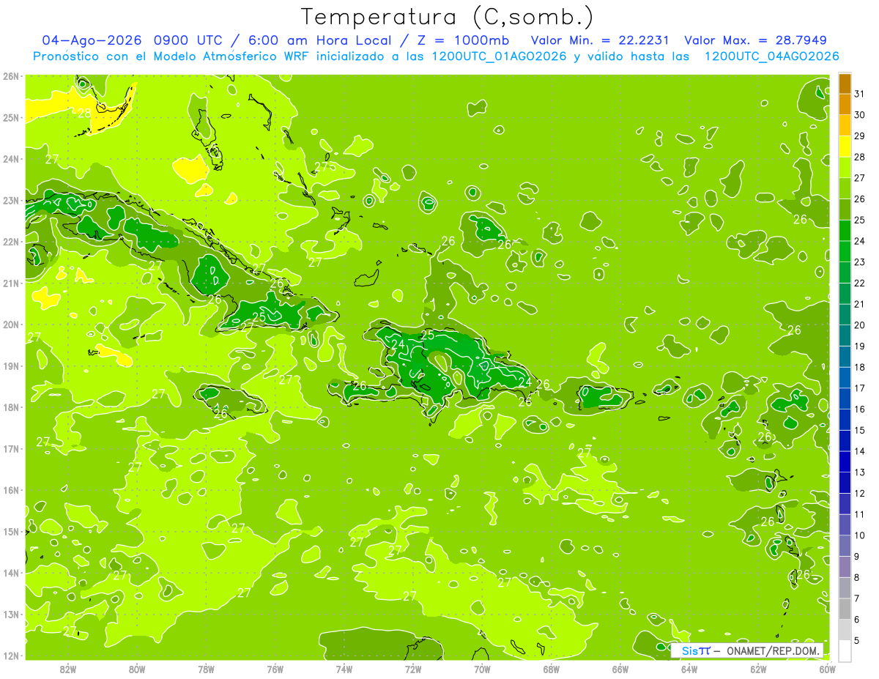Screen dimensions: 879x679
Task: Click legend value "29" on the colorbar
Action: [x=860, y=136]
